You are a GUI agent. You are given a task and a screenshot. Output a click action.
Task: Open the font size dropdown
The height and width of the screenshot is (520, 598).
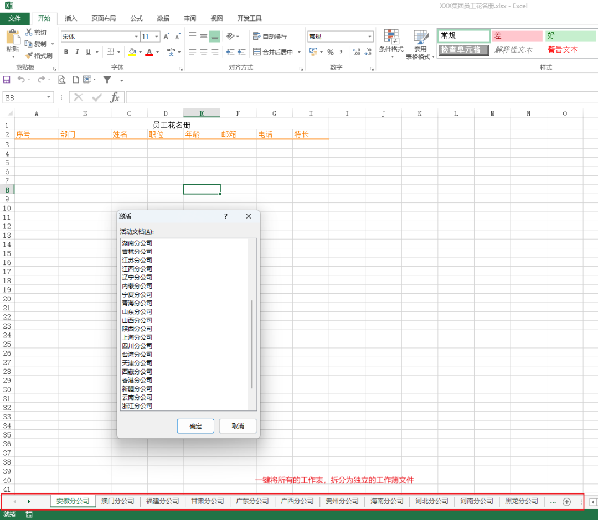point(156,37)
